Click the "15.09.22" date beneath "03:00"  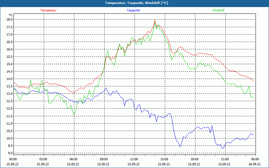[43, 164]
